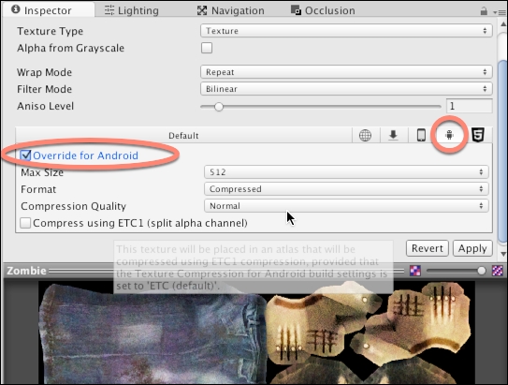Click the Inspector lock icon
This screenshot has width=508, height=385.
tap(484, 11)
